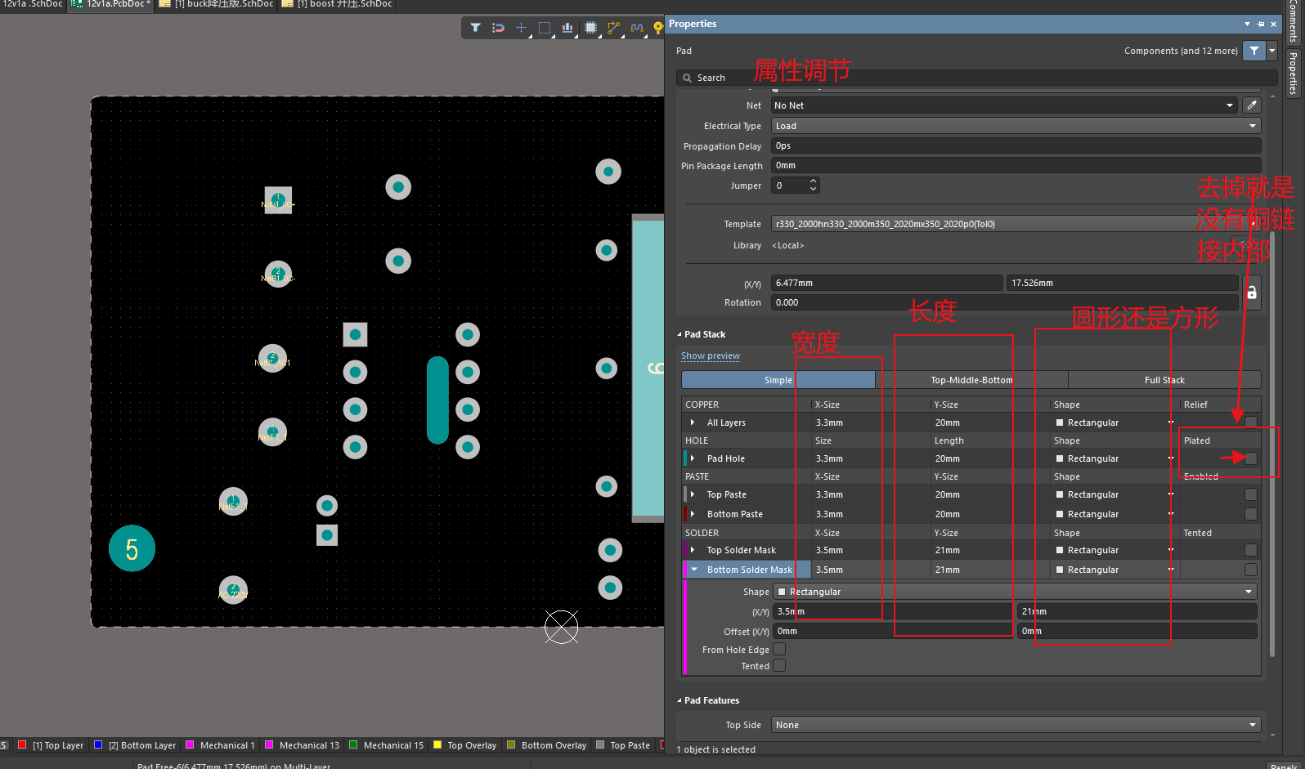The width and height of the screenshot is (1305, 769).
Task: Activate the interactive routing tool
Action: (x=613, y=28)
